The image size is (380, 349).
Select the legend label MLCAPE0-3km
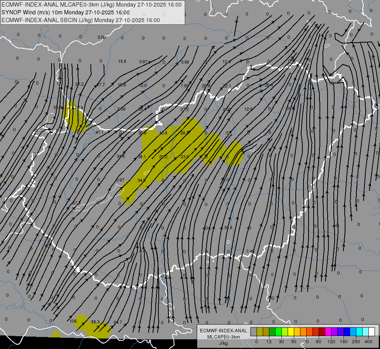(224, 337)
